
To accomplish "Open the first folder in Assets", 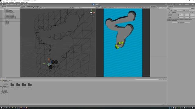I will tap(12, 85).
